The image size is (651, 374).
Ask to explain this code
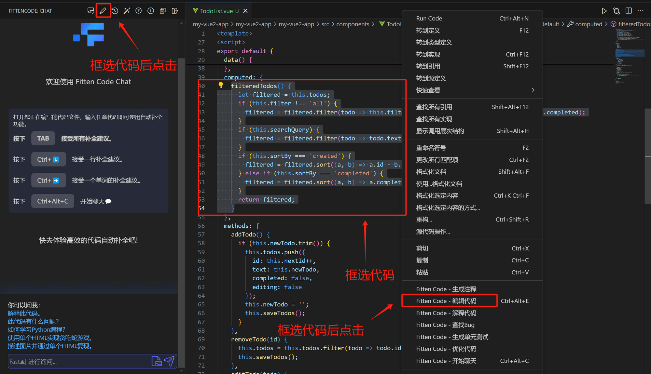(x=24, y=313)
